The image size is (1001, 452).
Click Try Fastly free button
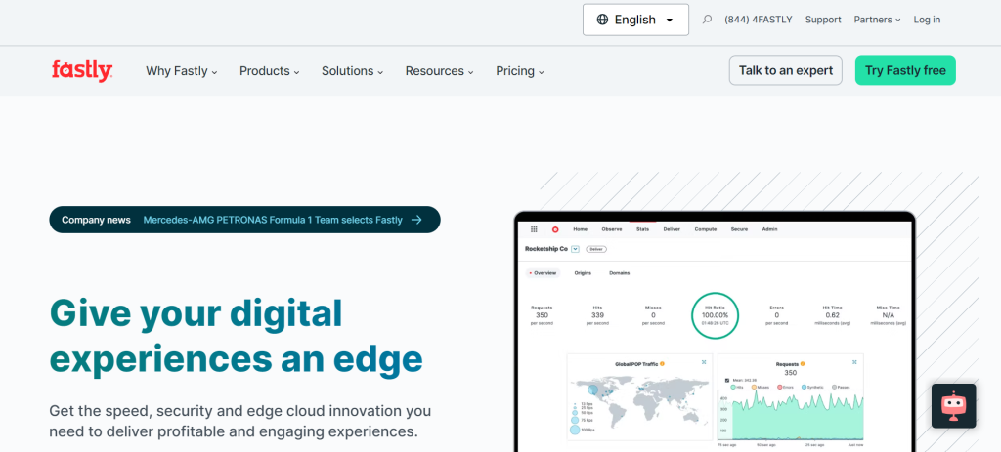click(905, 70)
